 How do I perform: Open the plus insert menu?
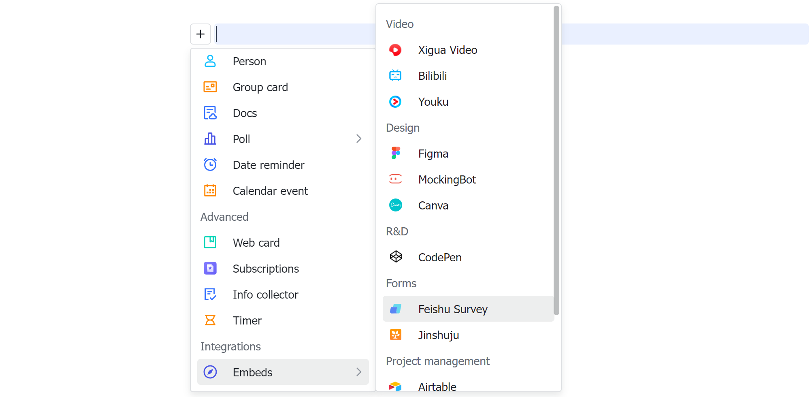(200, 34)
